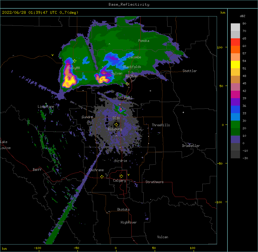Click the RedDeer city label
This screenshot has height=252, width=258.
(x=132, y=76)
